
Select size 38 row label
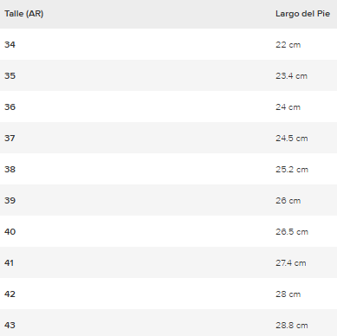10,170
